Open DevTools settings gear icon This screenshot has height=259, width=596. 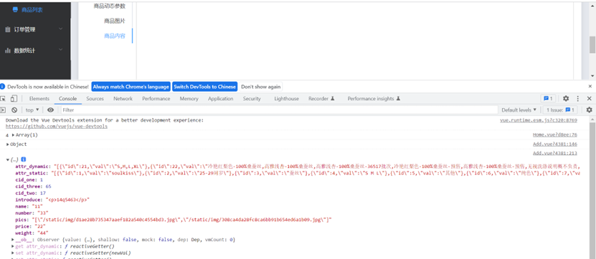566,99
